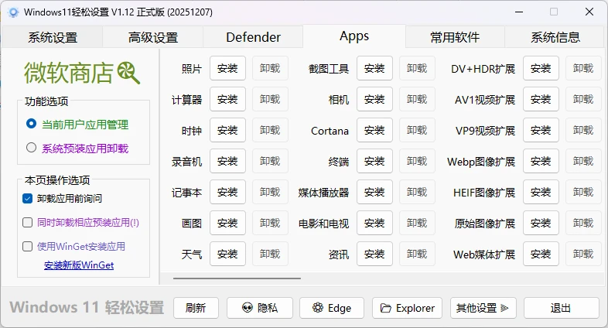Image resolution: width=608 pixels, height=328 pixels.
Task: Open the Microsoft Store search icon
Action: click(x=128, y=73)
